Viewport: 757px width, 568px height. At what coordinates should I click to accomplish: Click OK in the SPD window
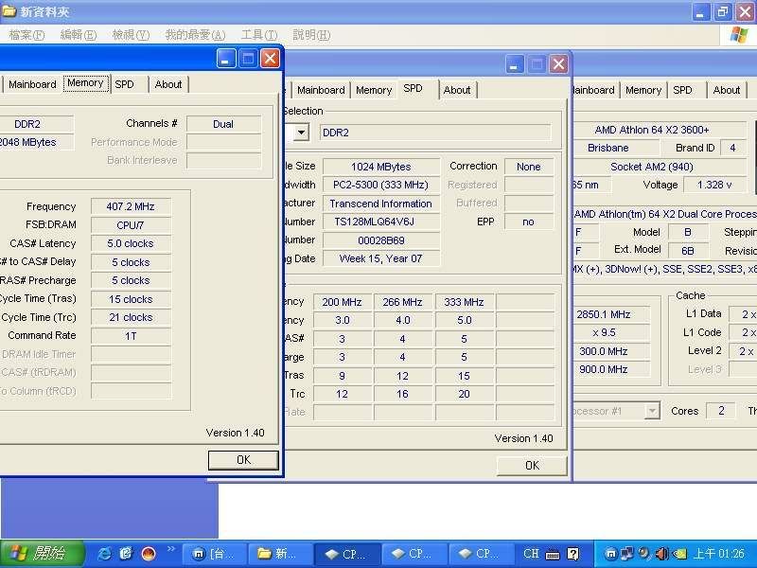(x=532, y=466)
